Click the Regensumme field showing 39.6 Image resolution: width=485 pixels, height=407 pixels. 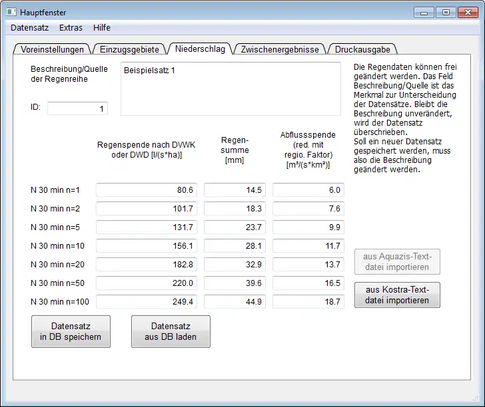[x=235, y=283]
